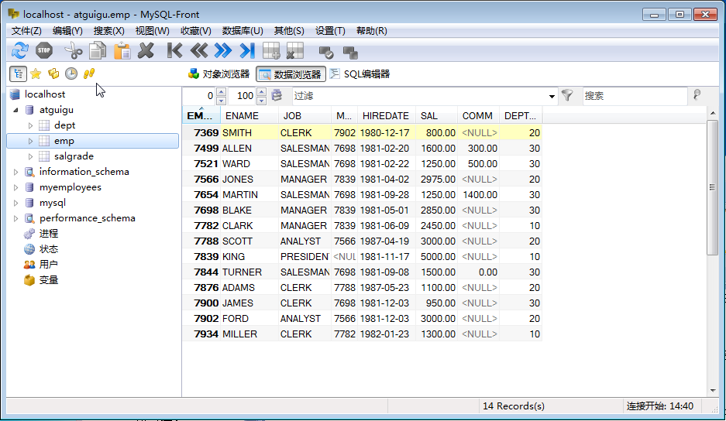Click the refresh icon in the toolbar
The image size is (726, 421).
[x=20, y=50]
